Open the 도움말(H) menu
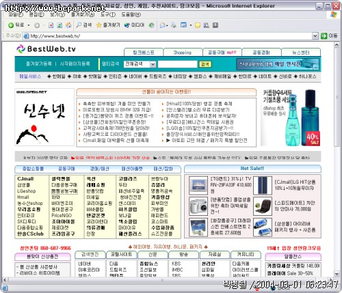This screenshot has height=293, width=342. 131,14
